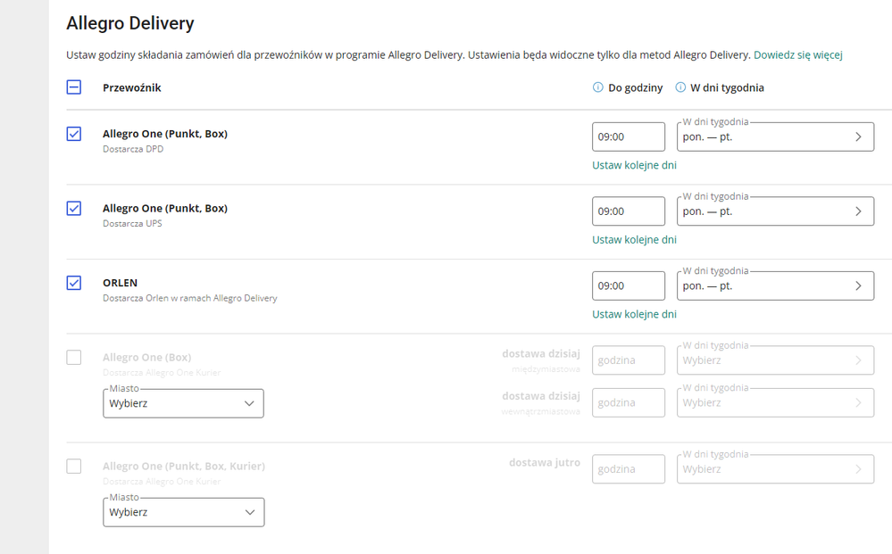
Task: Click Ustaw kolejne dni under DPD row
Action: (x=634, y=165)
